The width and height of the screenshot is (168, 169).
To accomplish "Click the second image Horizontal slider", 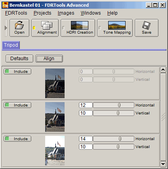I will coord(113,105).
